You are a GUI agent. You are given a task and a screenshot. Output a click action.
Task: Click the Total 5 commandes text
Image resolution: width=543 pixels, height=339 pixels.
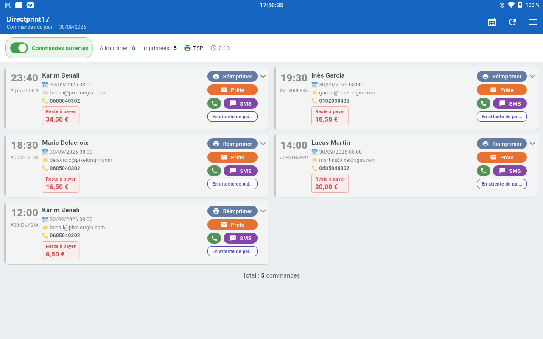[271, 275]
